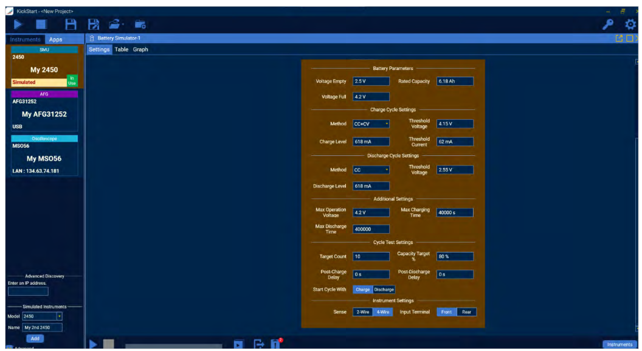This screenshot has height=351, width=642.
Task: Click the Rated Capacity input field
Action: pyautogui.click(x=455, y=82)
